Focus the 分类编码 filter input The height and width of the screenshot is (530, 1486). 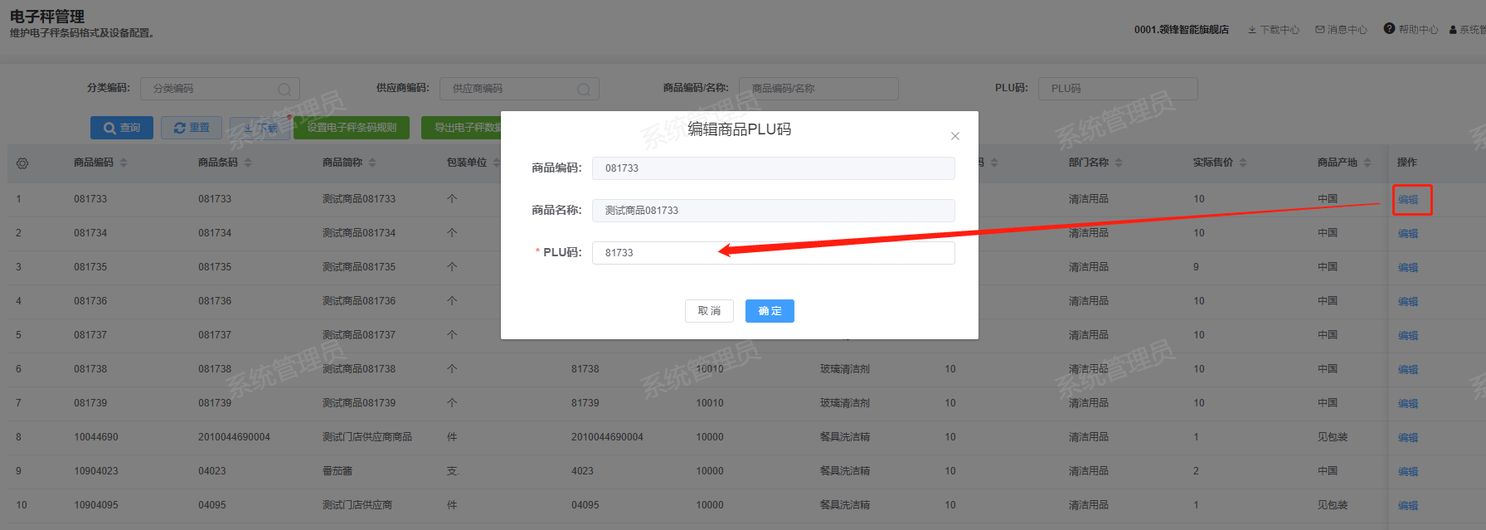coord(220,89)
